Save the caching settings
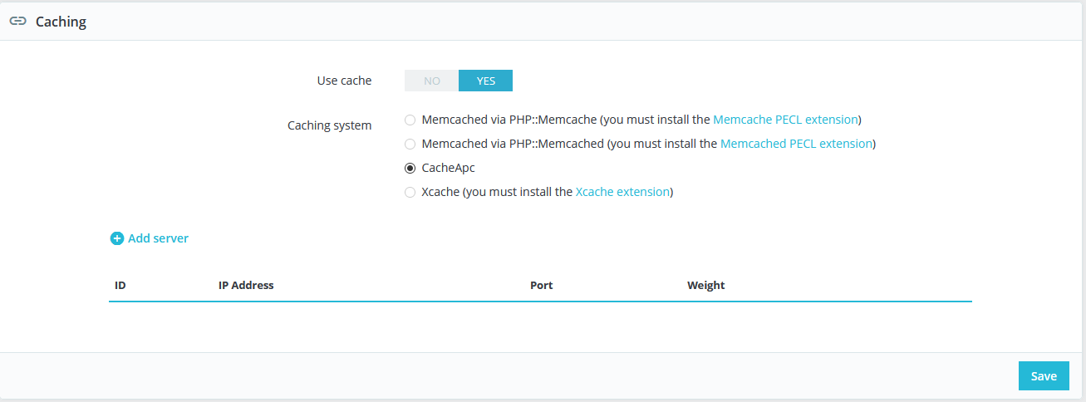This screenshot has width=1086, height=402. [1044, 375]
